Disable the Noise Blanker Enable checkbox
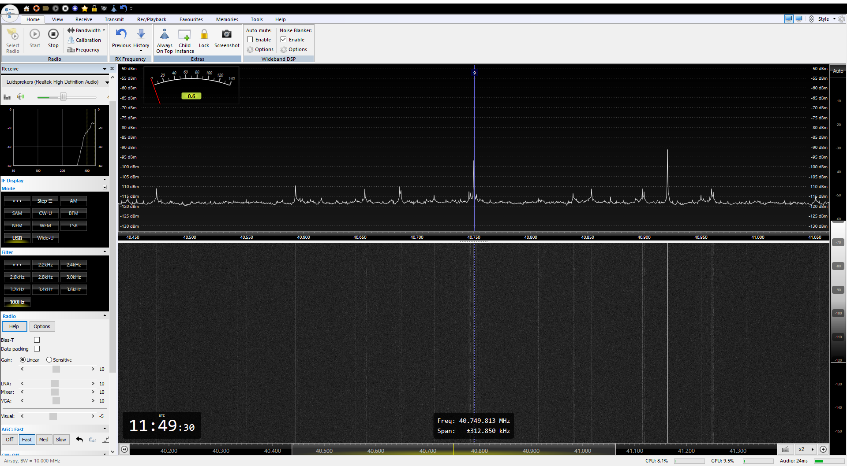 284,40
